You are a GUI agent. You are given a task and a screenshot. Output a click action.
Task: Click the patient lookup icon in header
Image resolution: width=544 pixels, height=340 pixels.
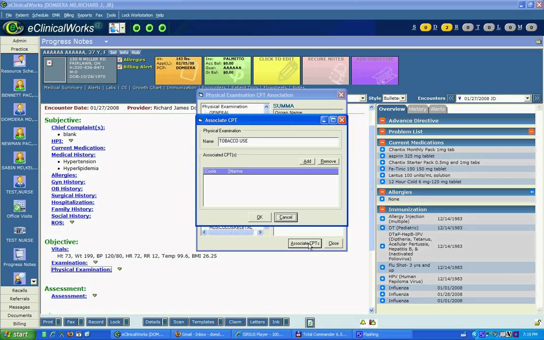(x=114, y=28)
